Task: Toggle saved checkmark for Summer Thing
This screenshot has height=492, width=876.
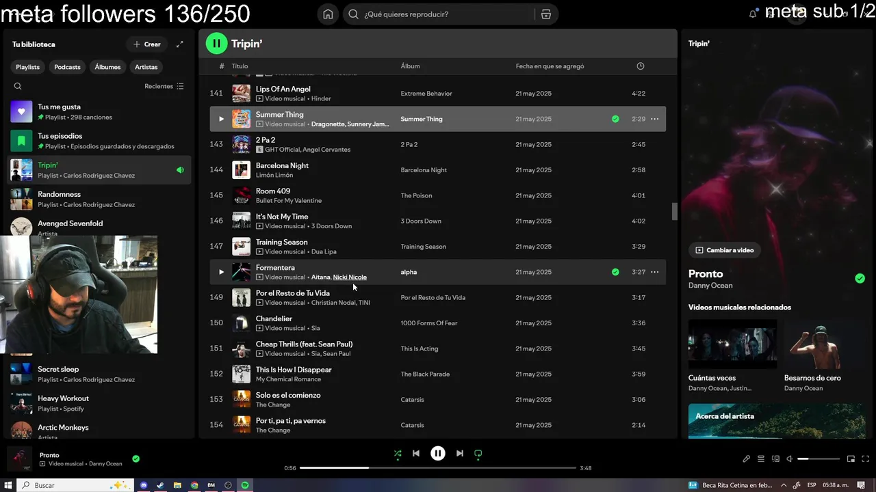Action: pyautogui.click(x=615, y=119)
